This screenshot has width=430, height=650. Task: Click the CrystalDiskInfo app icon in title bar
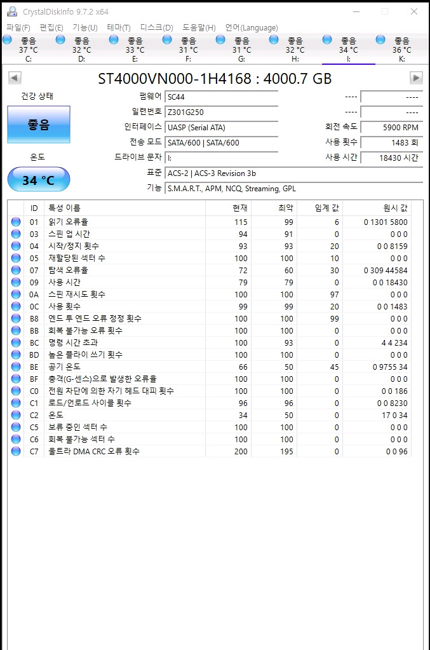[x=12, y=11]
